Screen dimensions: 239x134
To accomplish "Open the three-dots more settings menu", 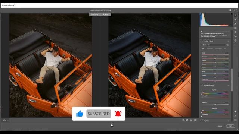I will click(235, 44).
